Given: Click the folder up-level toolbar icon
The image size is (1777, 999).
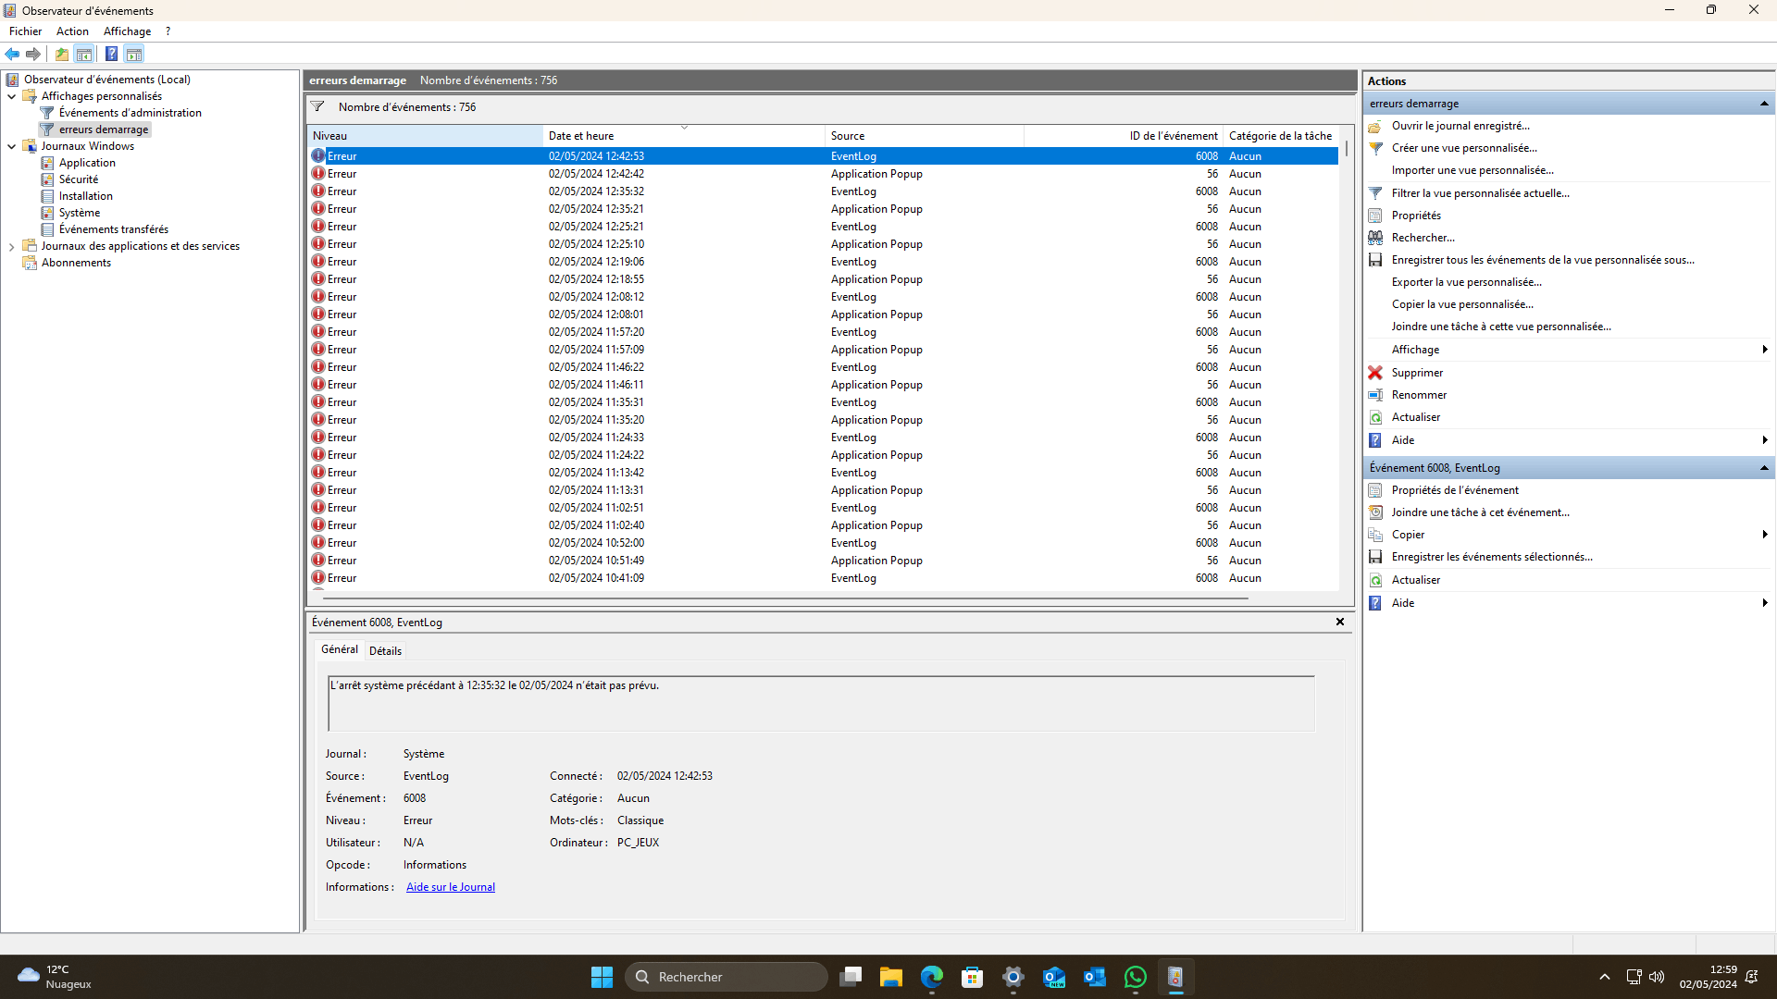Looking at the screenshot, I should click(61, 54).
